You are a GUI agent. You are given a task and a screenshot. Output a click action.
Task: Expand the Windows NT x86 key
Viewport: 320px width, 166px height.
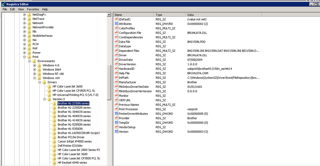(x=35, y=74)
